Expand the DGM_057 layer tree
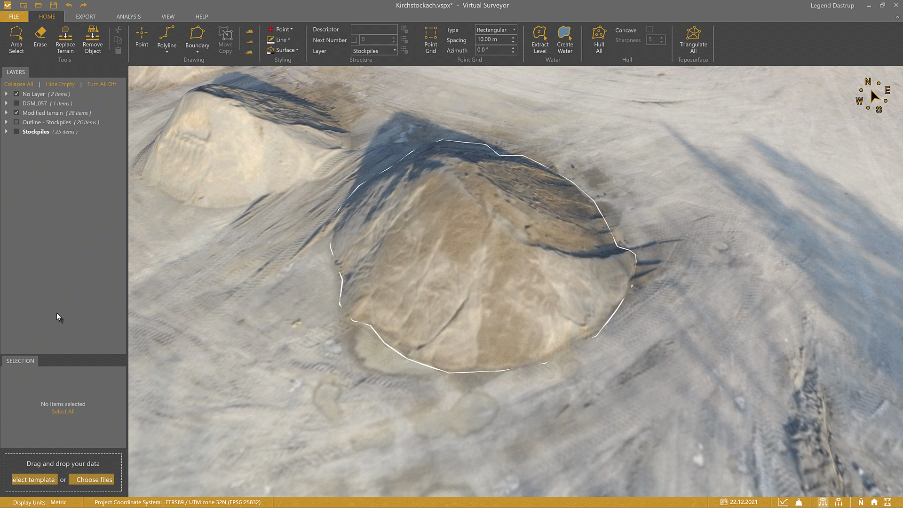Image resolution: width=903 pixels, height=508 pixels. click(x=6, y=103)
